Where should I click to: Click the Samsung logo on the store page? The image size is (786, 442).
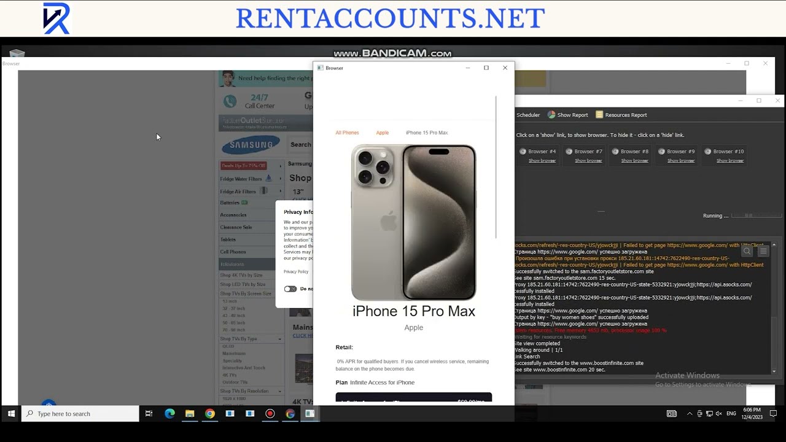[251, 145]
